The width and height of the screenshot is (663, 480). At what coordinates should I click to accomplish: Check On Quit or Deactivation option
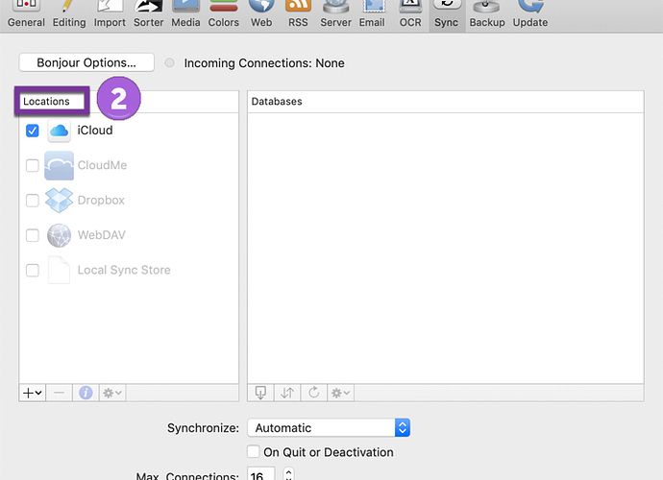254,452
